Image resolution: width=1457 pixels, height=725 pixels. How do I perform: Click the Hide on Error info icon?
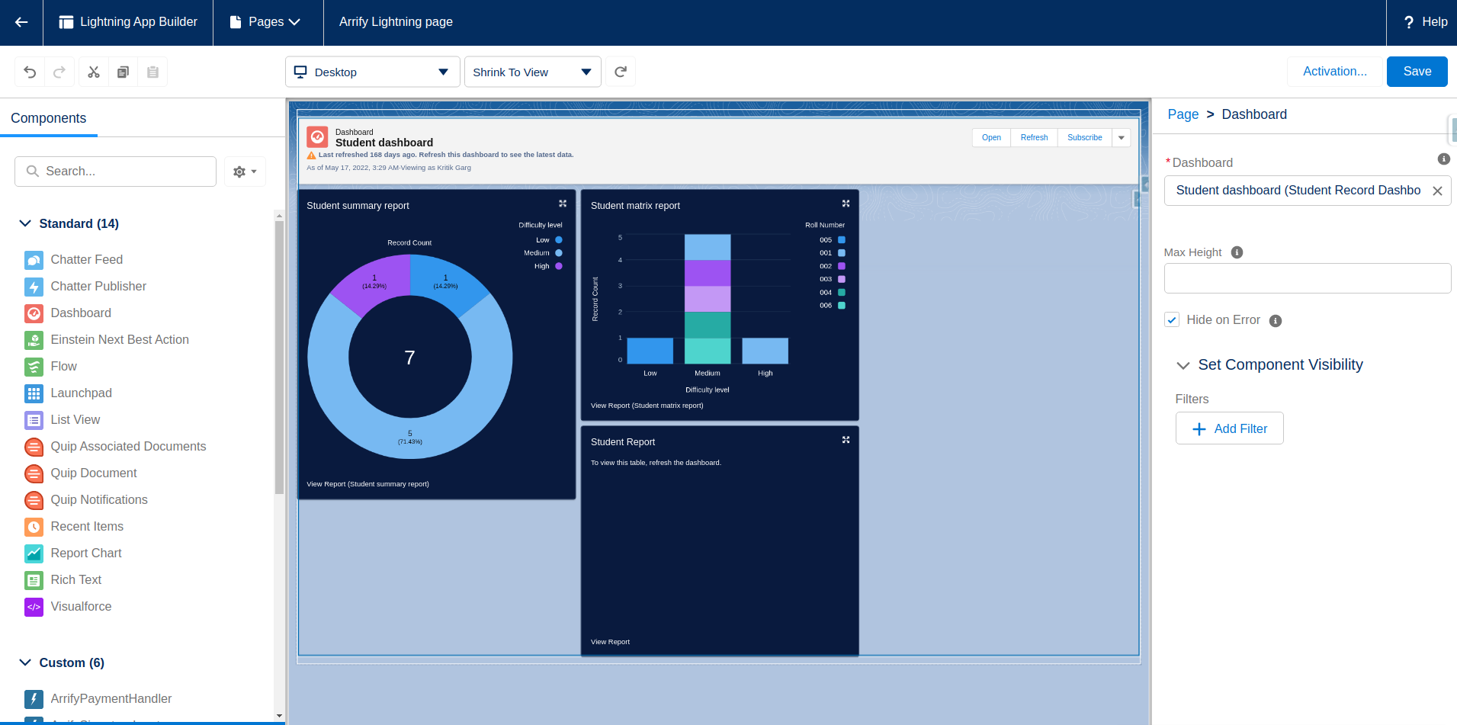pos(1276,321)
